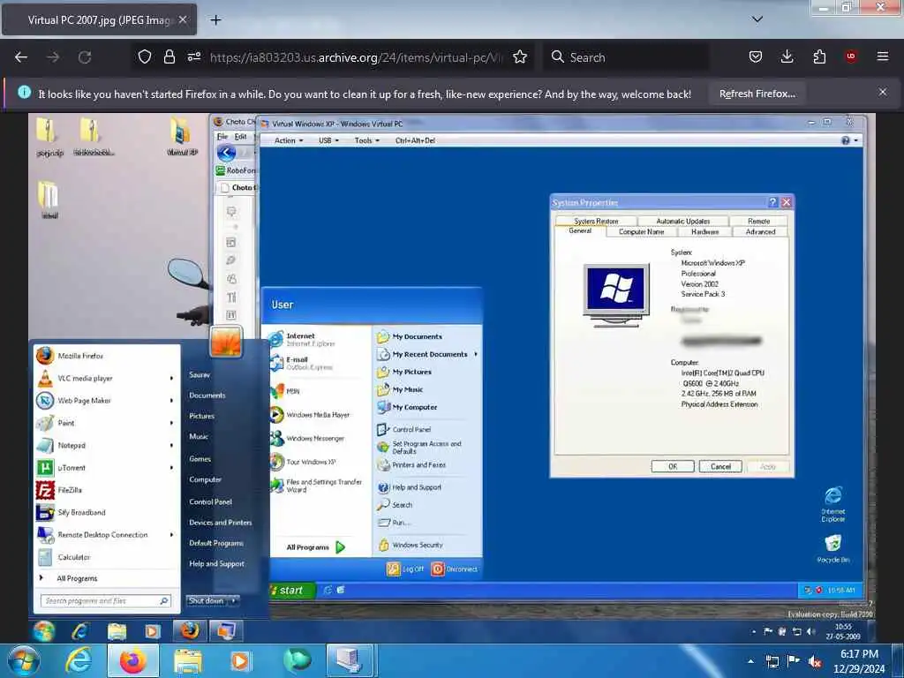Click Ctrl+Alt+Del in Virtual PC toolbar
The image size is (904, 678).
coord(415,140)
